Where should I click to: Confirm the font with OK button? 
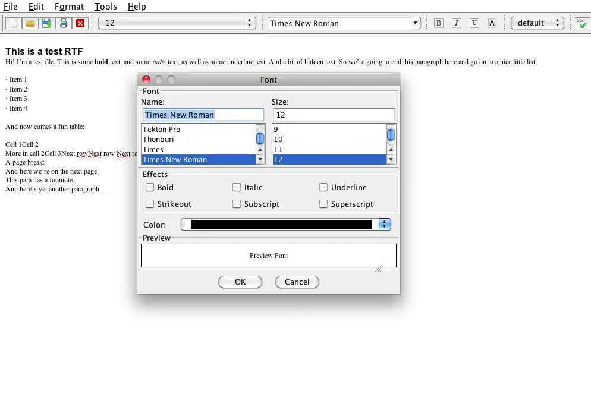coord(240,282)
